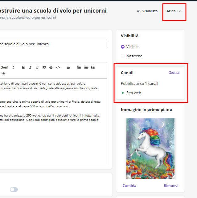Screen dimensions: 197x198
Task: Click the unicorn featured image thumbnail
Action: click(x=150, y=148)
